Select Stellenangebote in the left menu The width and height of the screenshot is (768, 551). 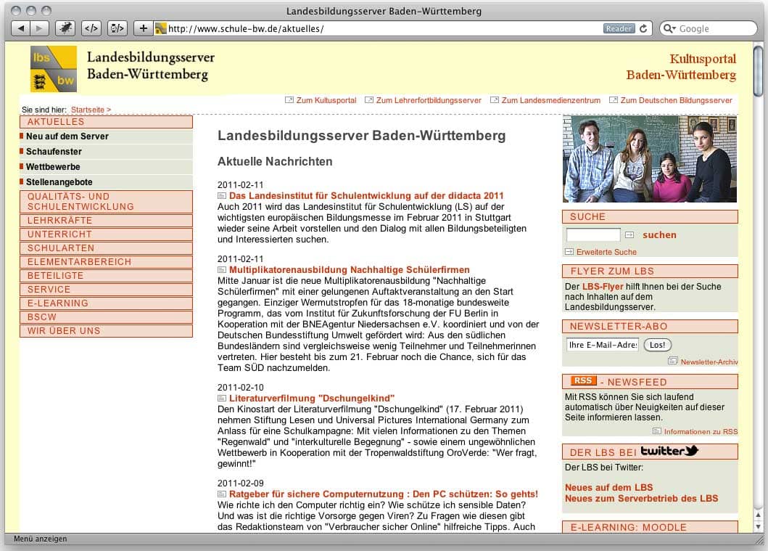(59, 182)
